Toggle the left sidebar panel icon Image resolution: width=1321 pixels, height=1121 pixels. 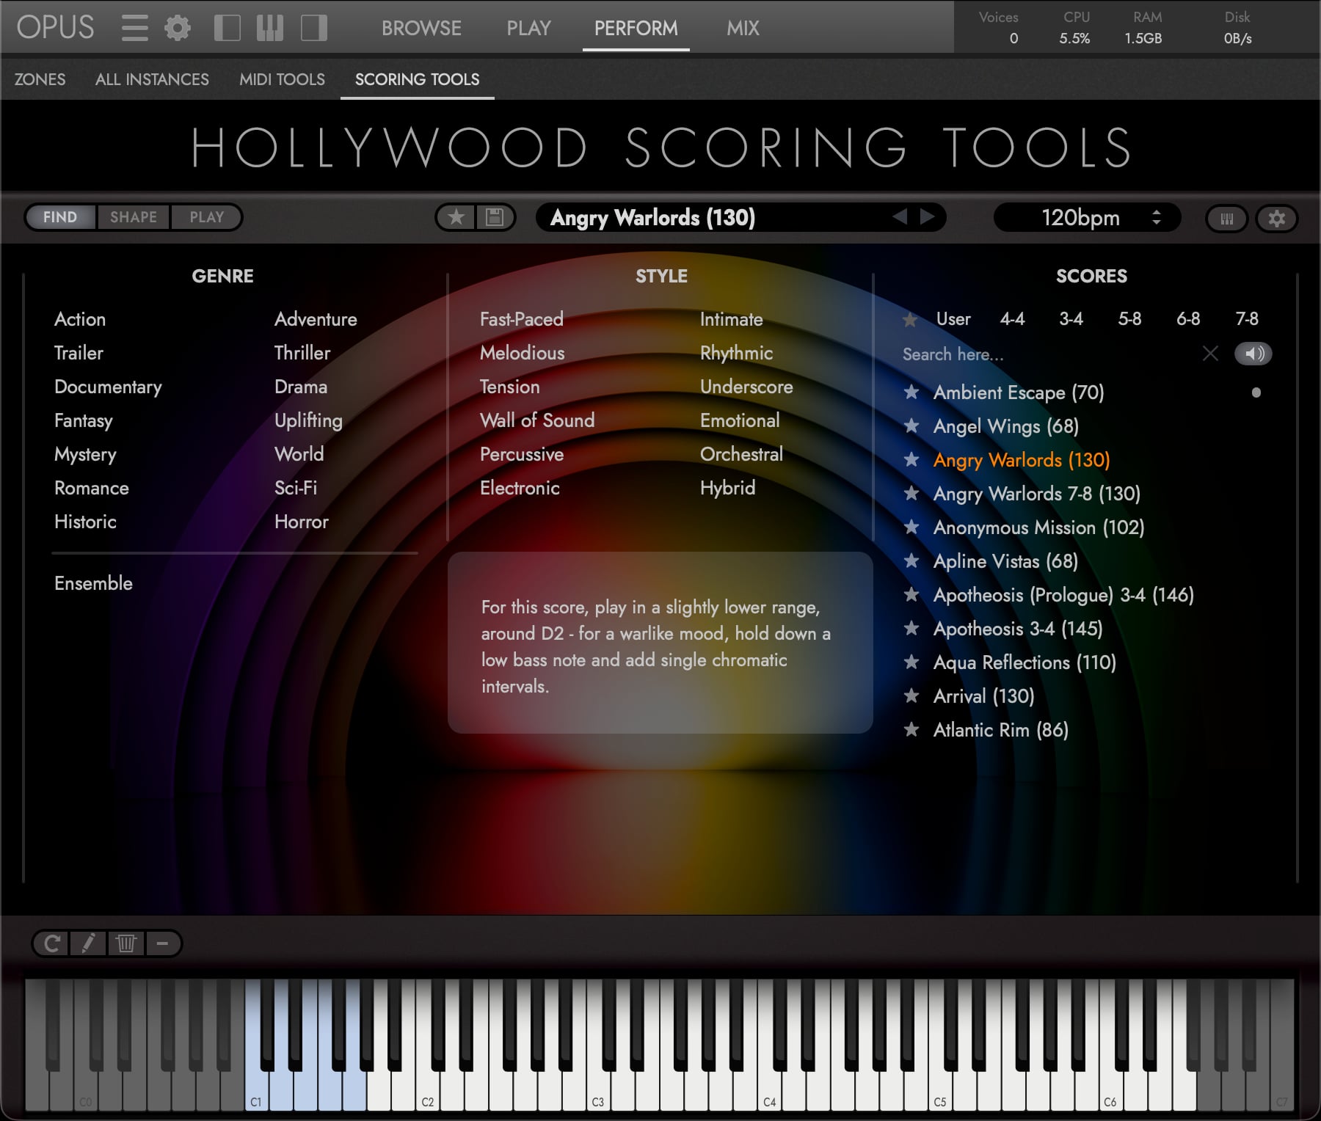click(x=228, y=28)
